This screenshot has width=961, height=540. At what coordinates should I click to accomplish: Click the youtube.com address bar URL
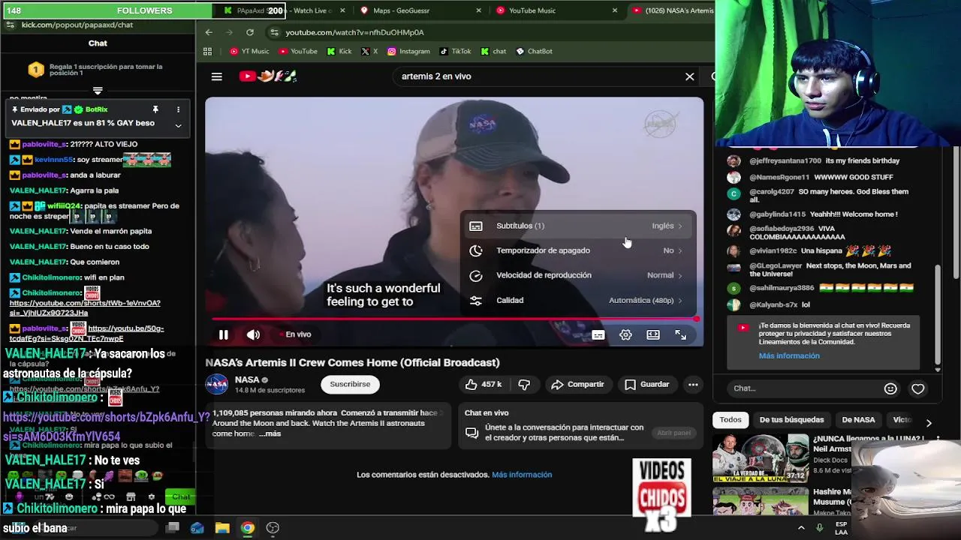(x=354, y=32)
